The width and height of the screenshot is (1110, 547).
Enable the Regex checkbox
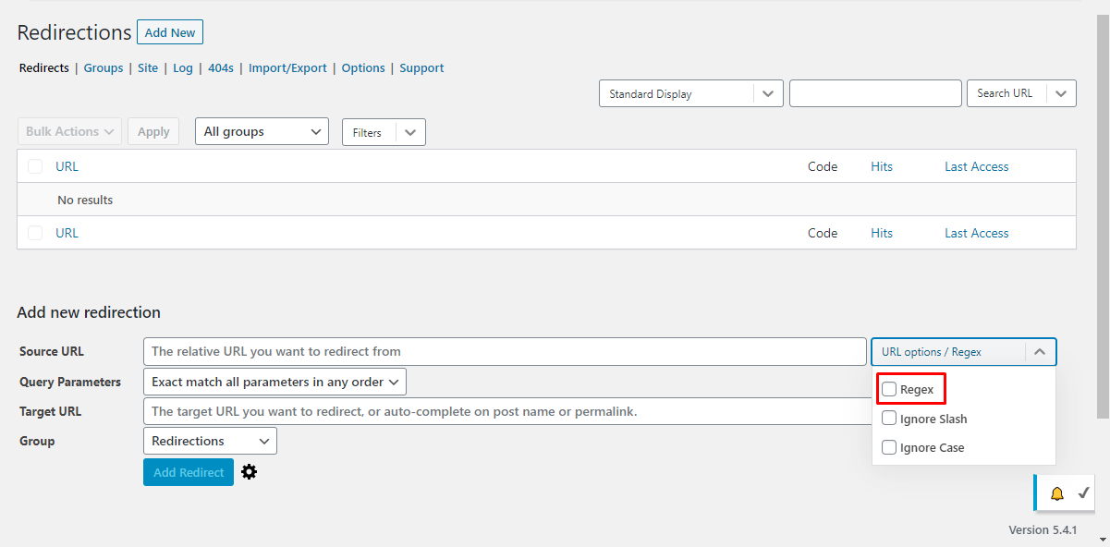(x=889, y=390)
